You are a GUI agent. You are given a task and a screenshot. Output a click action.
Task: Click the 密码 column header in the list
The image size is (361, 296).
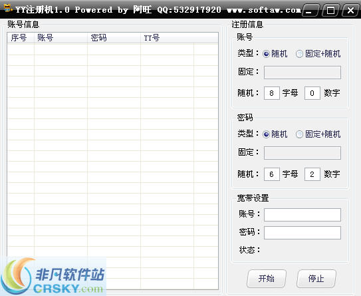[114, 38]
